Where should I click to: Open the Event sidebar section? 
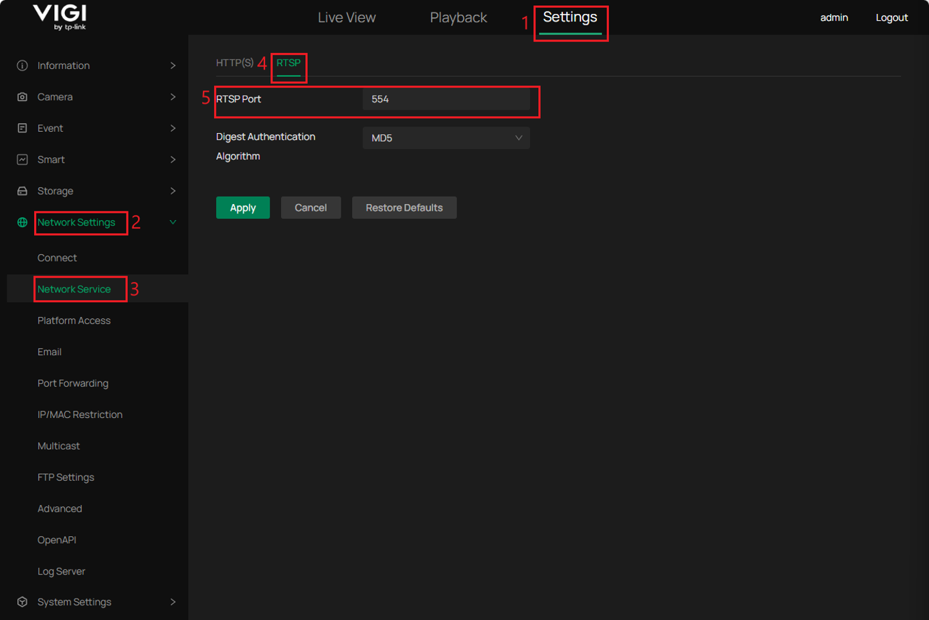pyautogui.click(x=50, y=128)
